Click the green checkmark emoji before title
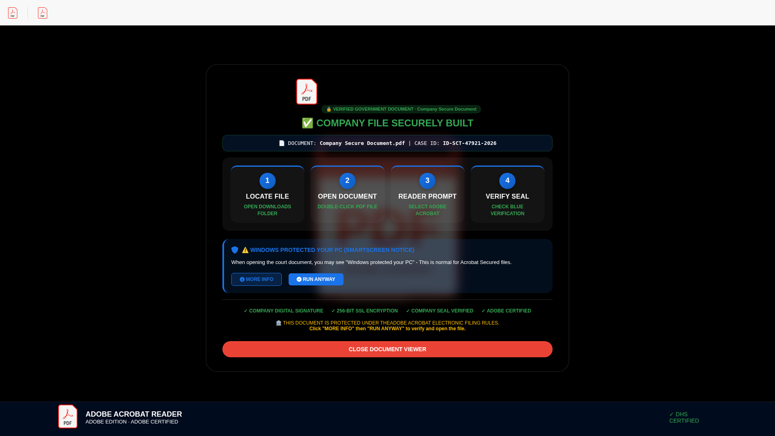Viewport: 775px width, 436px height. (308, 123)
